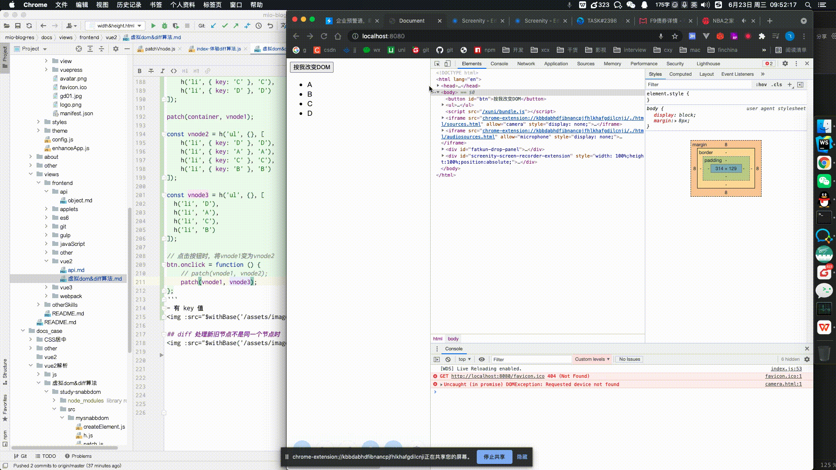
Task: Click the styles Filter input field
Action: [x=699, y=84]
